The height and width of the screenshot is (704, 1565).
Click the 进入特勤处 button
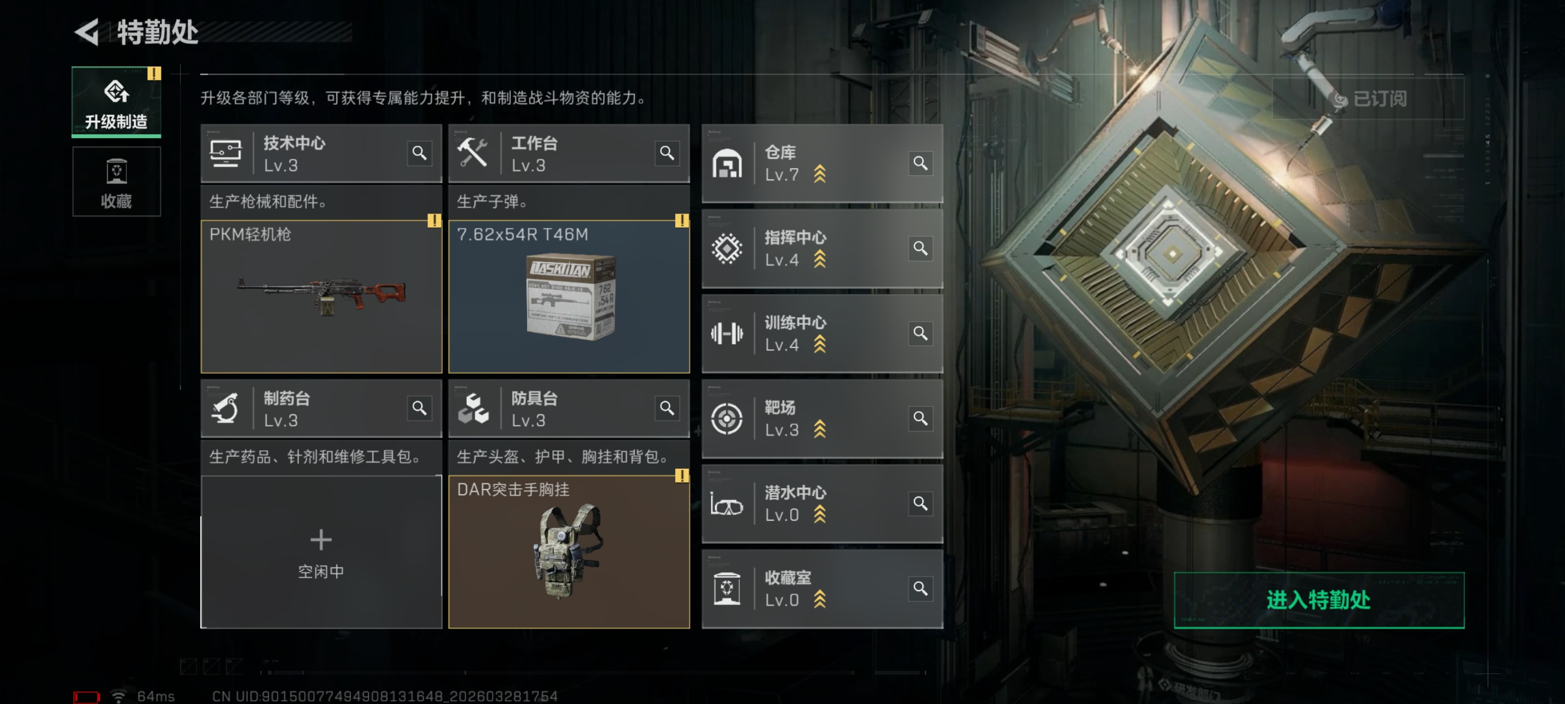[1319, 600]
